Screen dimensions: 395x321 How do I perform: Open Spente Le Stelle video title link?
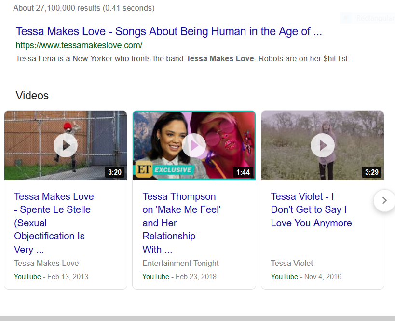coord(54,223)
